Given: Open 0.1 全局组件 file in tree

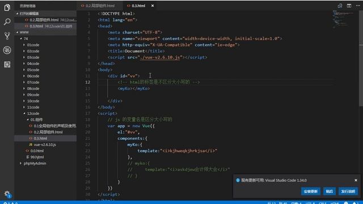Looking at the screenshot, I should pyautogui.click(x=45, y=126).
